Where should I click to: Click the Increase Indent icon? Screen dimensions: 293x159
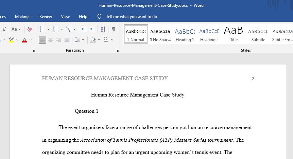92,29
